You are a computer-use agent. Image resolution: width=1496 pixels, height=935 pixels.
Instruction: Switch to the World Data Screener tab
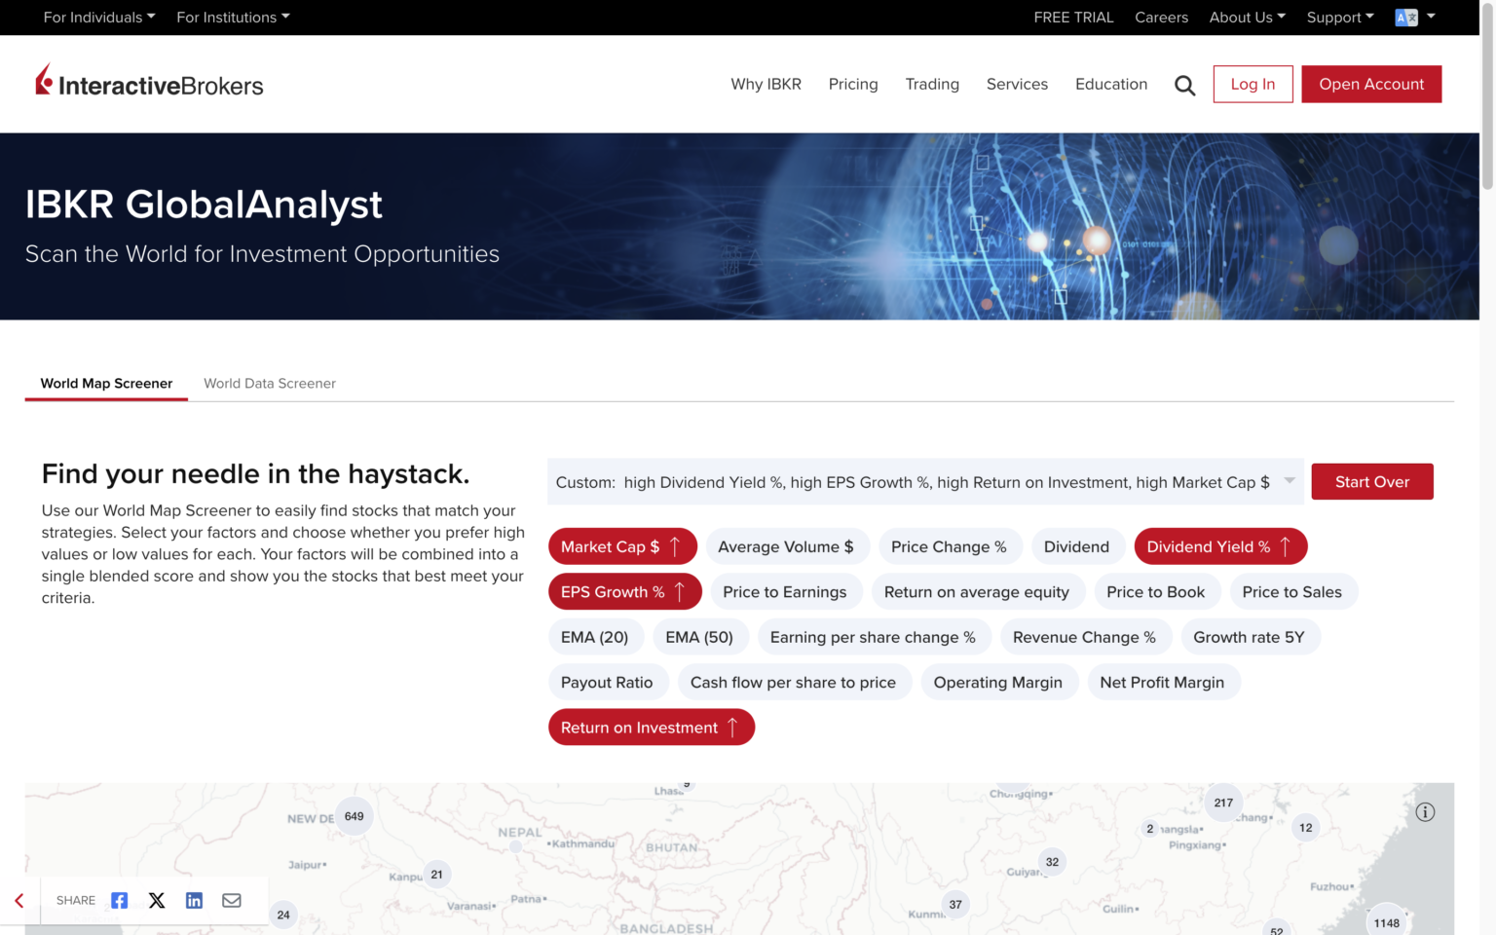[270, 383]
